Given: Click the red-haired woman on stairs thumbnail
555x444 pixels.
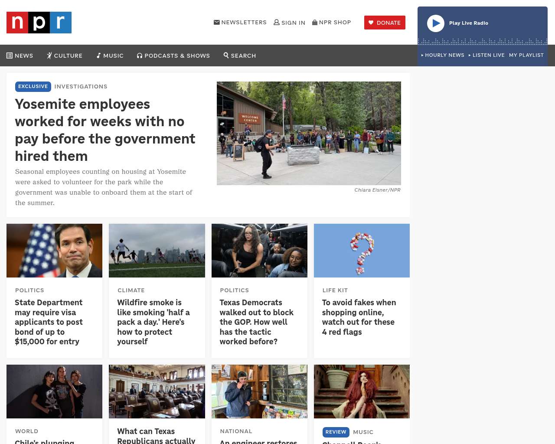Looking at the screenshot, I should click(362, 392).
